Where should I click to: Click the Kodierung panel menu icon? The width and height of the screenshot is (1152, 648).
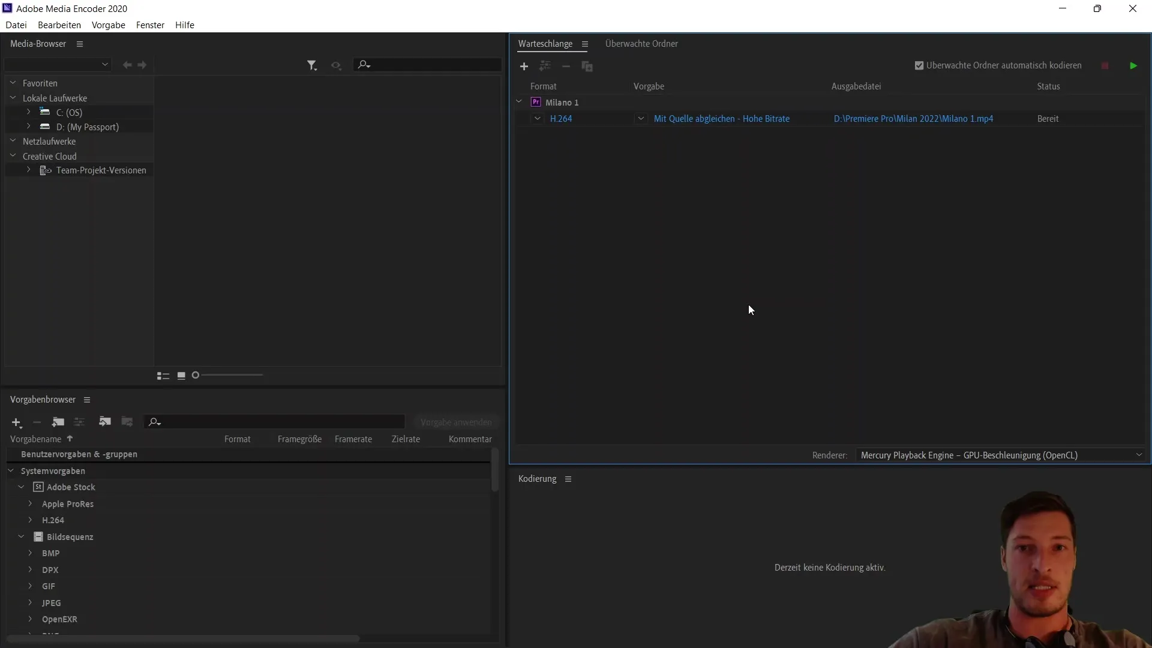click(x=568, y=479)
